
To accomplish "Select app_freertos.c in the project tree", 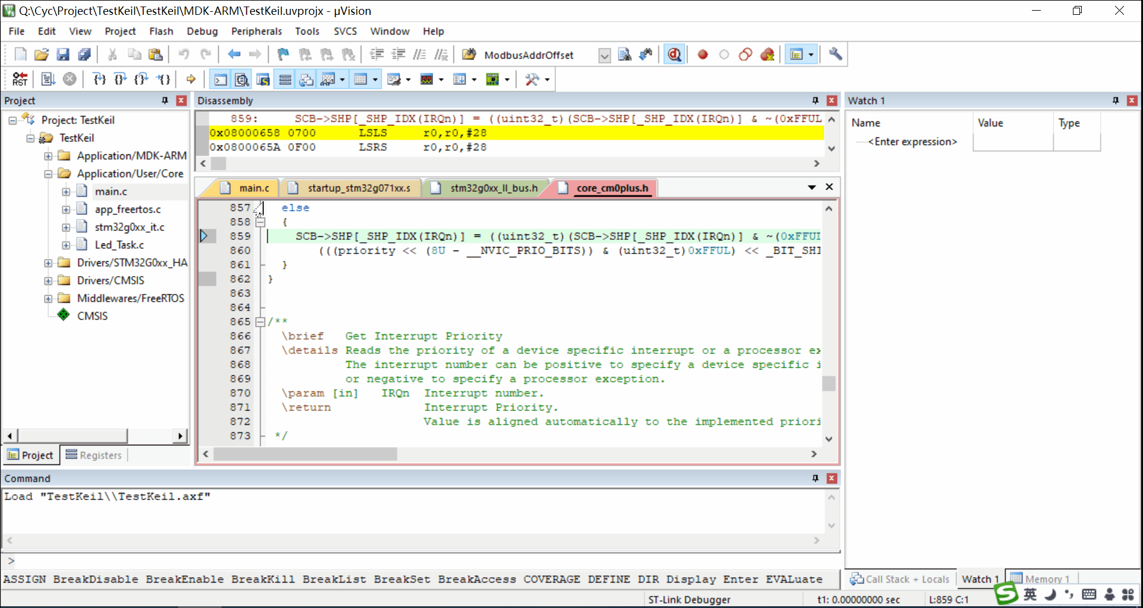I will click(128, 210).
